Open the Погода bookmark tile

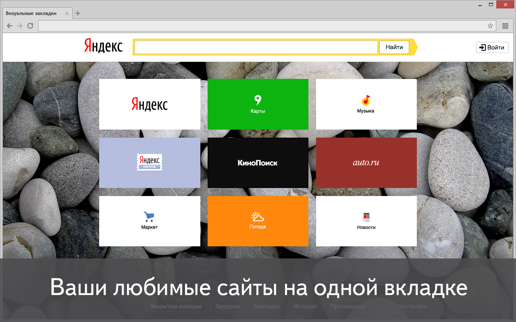coord(258,221)
